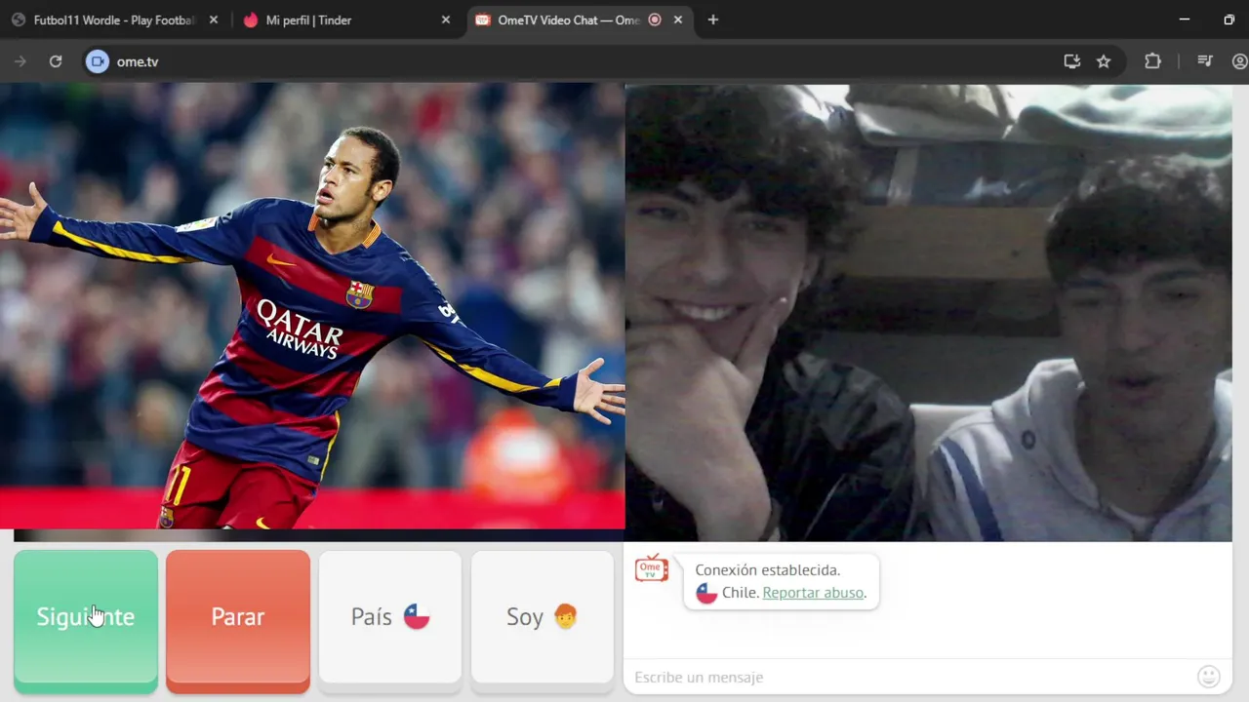Viewport: 1249px width, 702px height.
Task: Minimize the browser window
Action: point(1185,19)
